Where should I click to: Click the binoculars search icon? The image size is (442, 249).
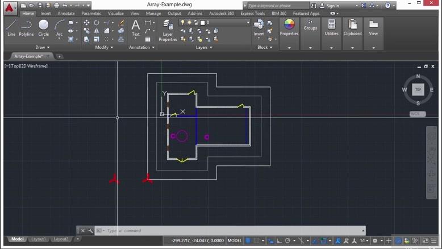point(314,6)
